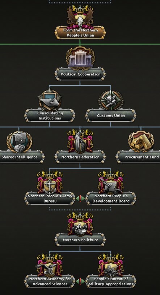Click the exclusive marker between Academy and Military Appropriations
Image resolution: width=160 pixels, height=295 pixels.
pyautogui.click(x=80, y=281)
